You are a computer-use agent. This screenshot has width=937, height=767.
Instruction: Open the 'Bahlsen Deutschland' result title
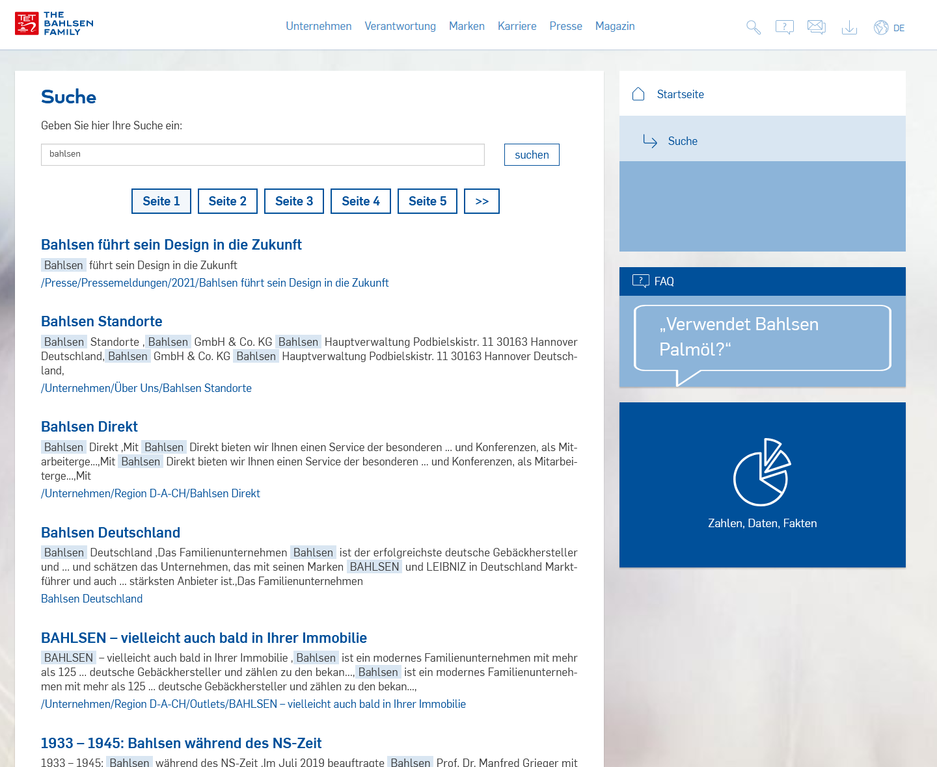[111, 532]
